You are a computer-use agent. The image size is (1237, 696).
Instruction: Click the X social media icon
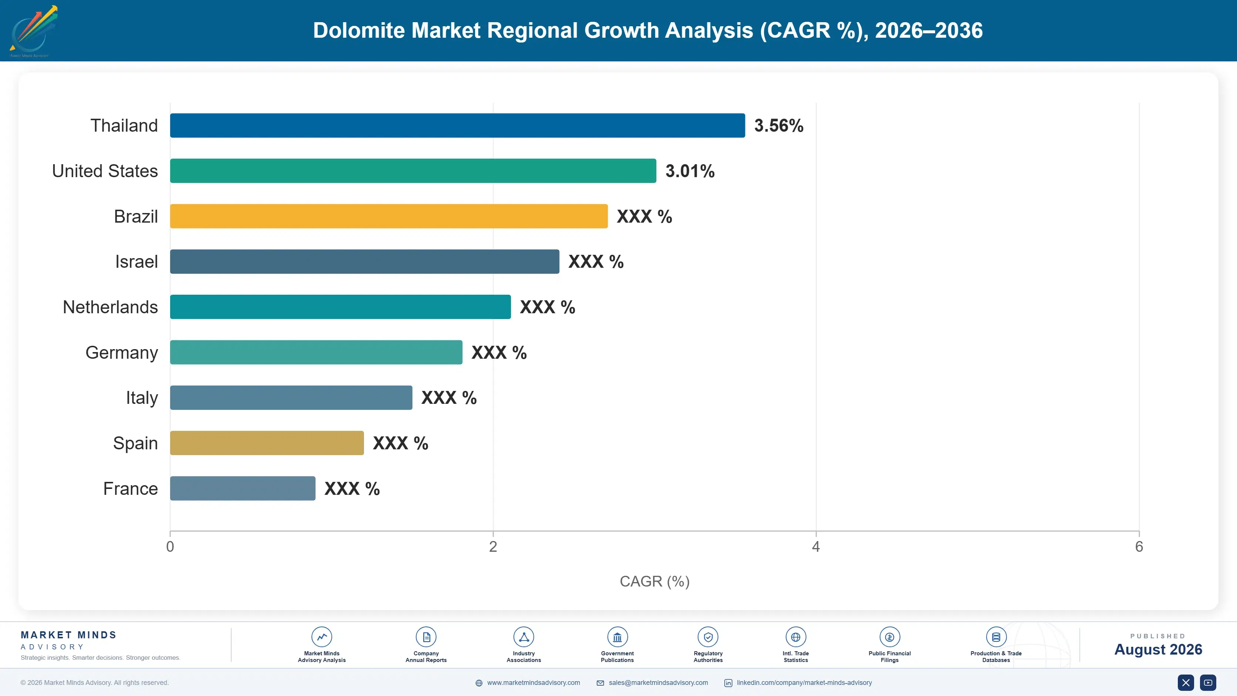(x=1186, y=683)
